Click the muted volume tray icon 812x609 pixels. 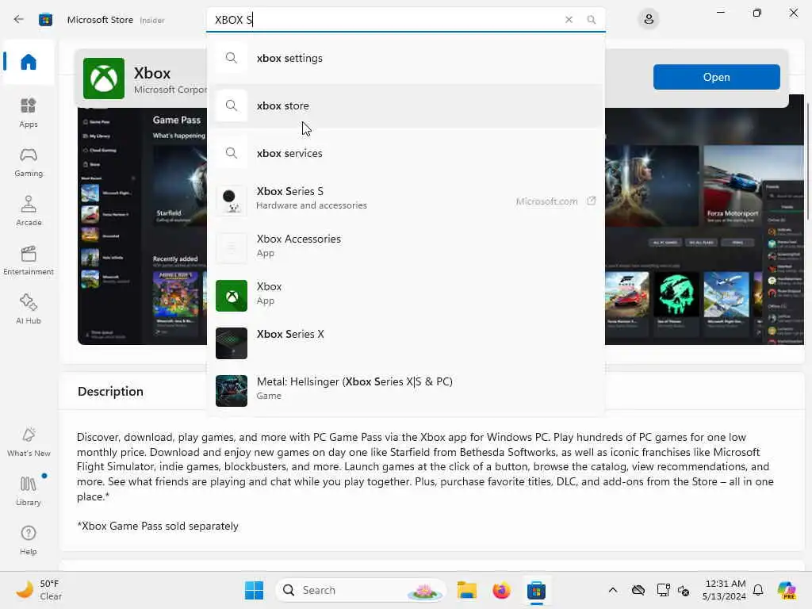[684, 591]
